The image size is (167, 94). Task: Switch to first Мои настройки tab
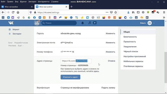(x=17, y=7)
